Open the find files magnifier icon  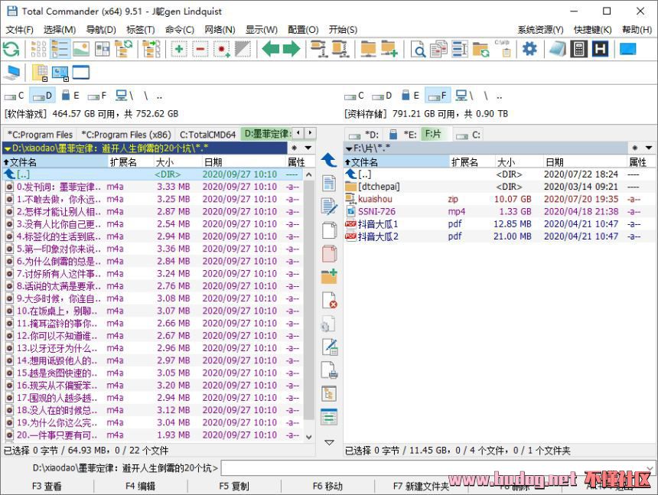(418, 49)
